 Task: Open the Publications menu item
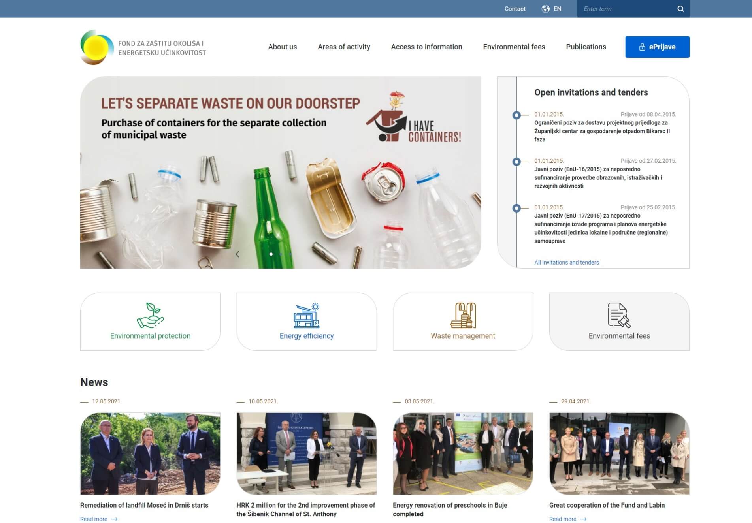point(586,47)
